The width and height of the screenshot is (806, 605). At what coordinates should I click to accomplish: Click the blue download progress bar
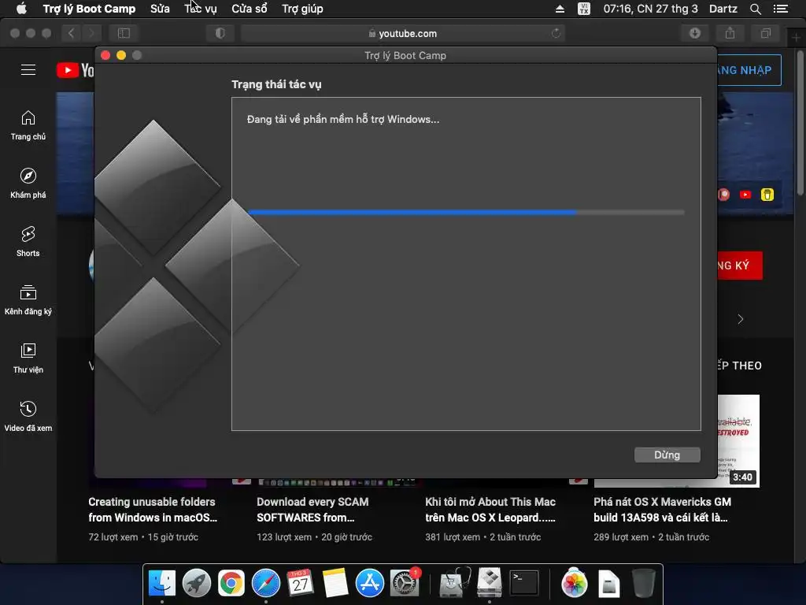tap(466, 212)
